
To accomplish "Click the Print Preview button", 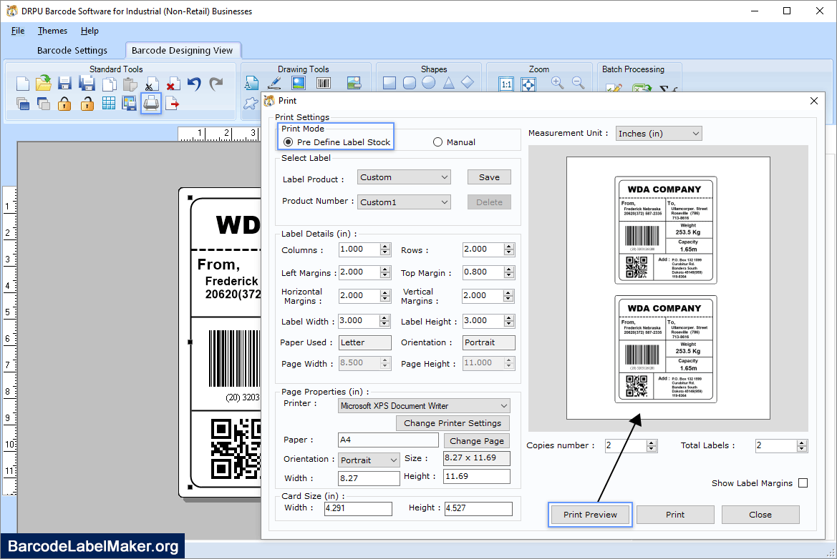I will (x=589, y=514).
